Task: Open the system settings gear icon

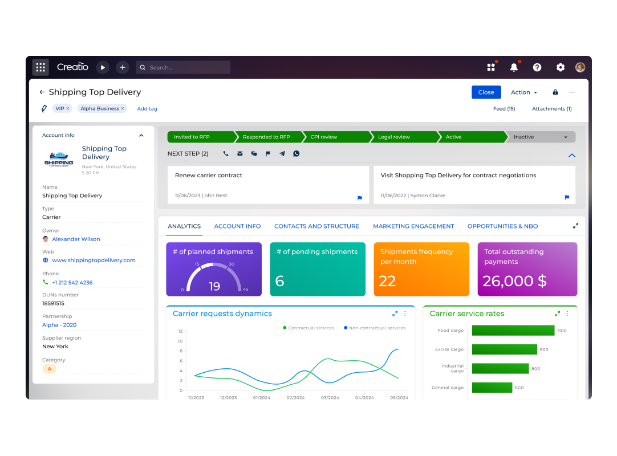Action: [560, 67]
